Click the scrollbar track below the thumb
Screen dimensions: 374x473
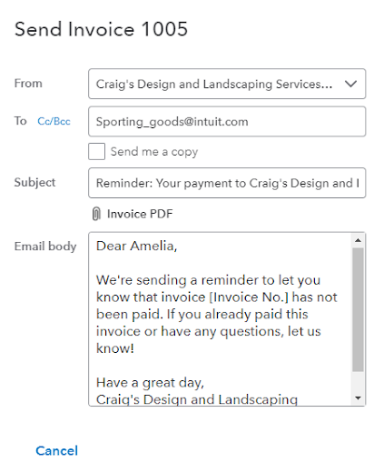coord(358,381)
